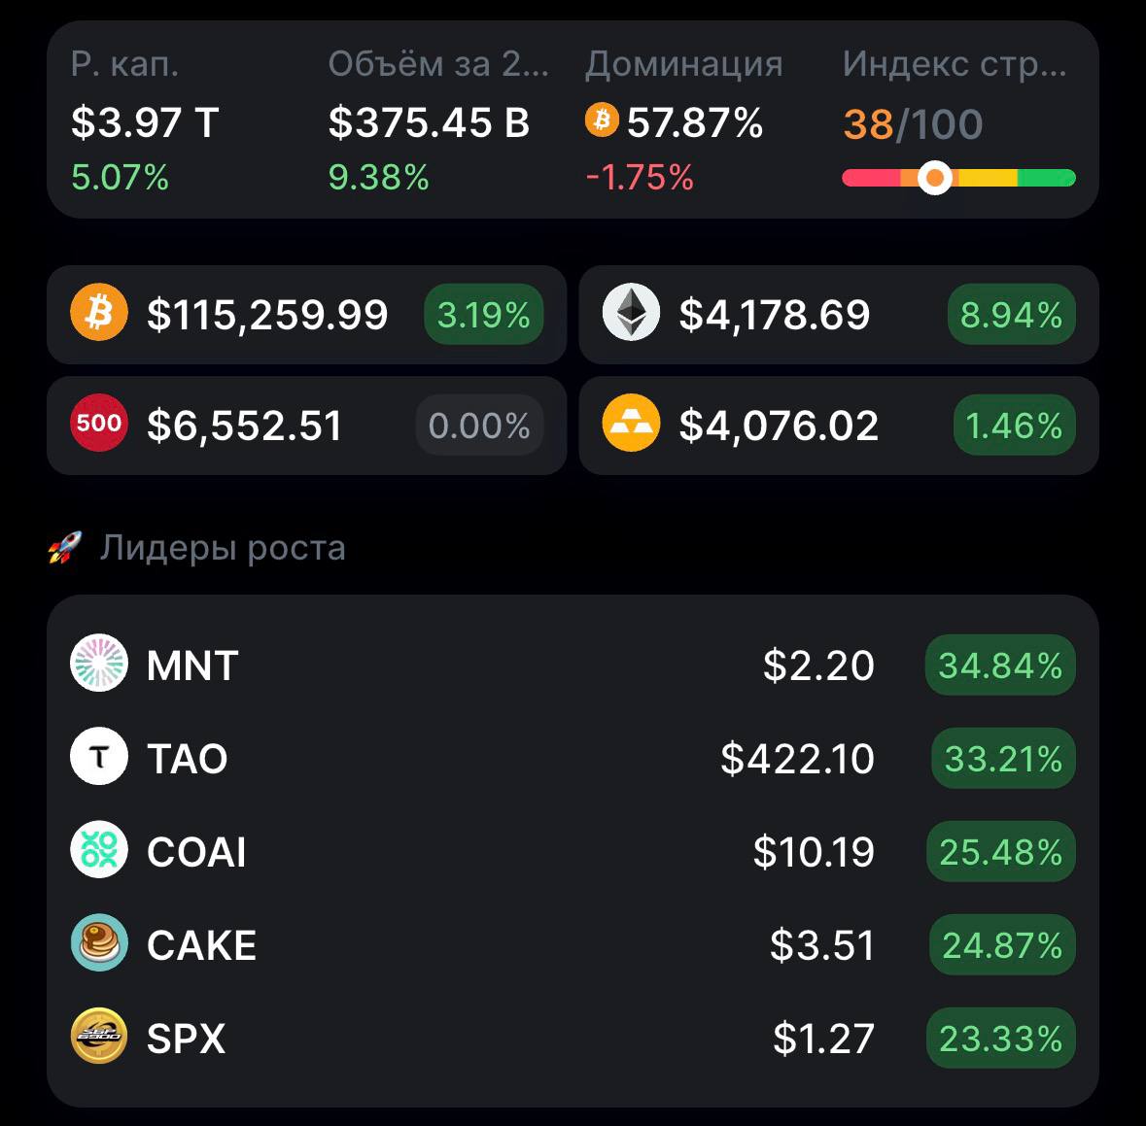Click the Bitcoin logo icon
Screen dimensions: 1146x1126
99,314
